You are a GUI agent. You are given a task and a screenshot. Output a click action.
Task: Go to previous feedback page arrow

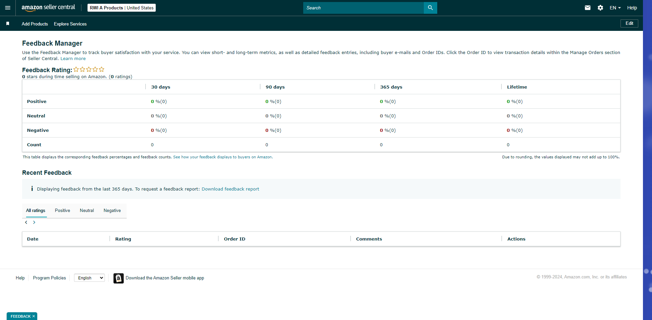26,222
